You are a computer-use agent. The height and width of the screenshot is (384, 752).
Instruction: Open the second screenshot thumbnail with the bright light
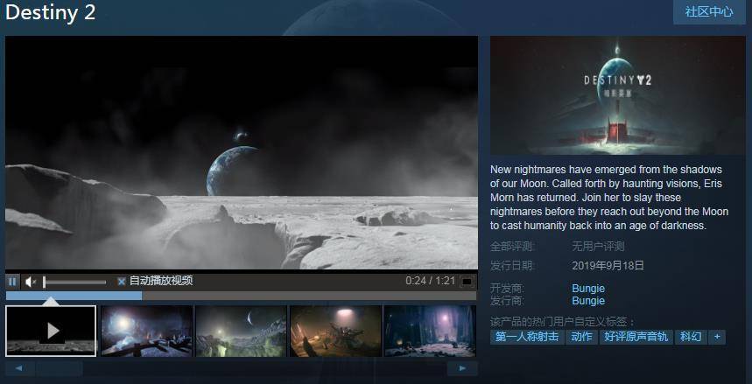pos(146,332)
